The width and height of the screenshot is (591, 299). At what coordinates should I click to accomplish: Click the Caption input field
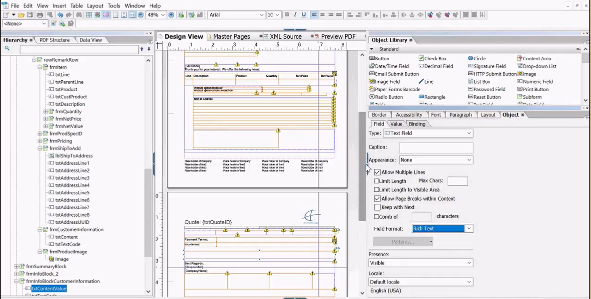point(436,148)
